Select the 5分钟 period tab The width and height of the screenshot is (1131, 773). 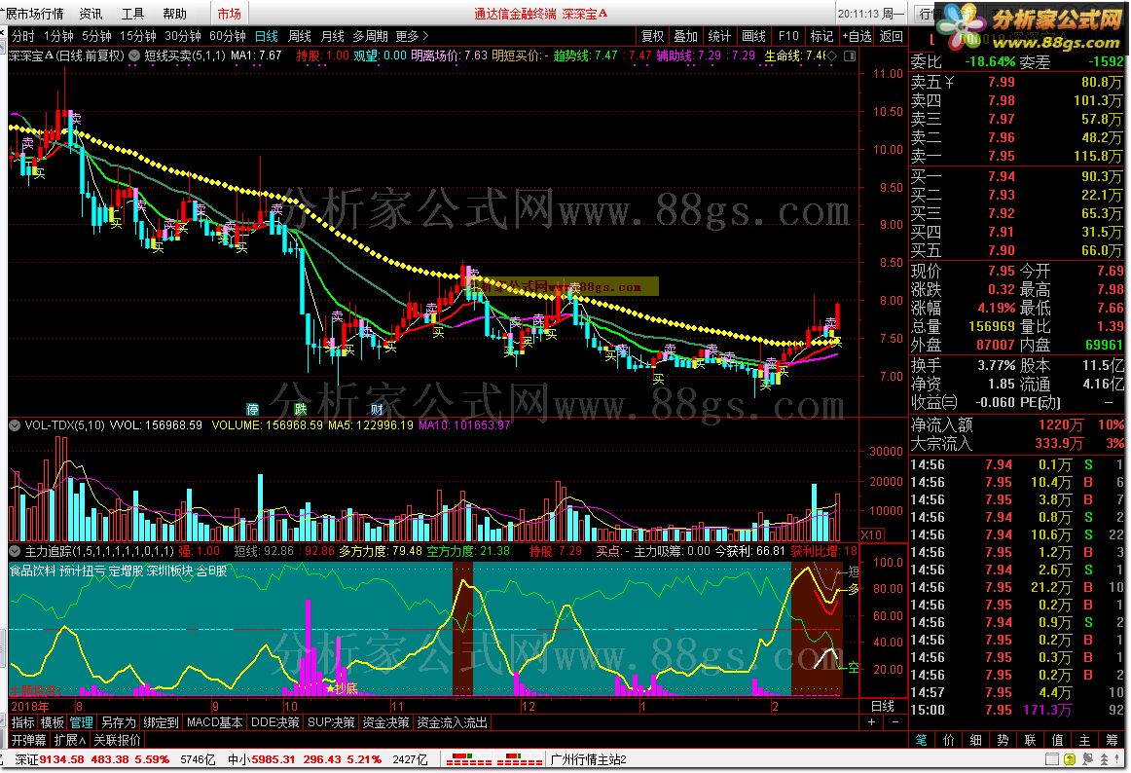[x=96, y=36]
